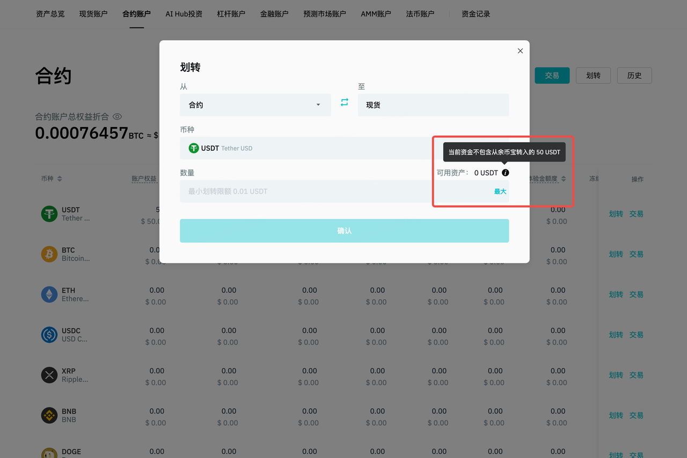This screenshot has height=458, width=687.
Task: Swap the from and to accounts
Action: (345, 102)
